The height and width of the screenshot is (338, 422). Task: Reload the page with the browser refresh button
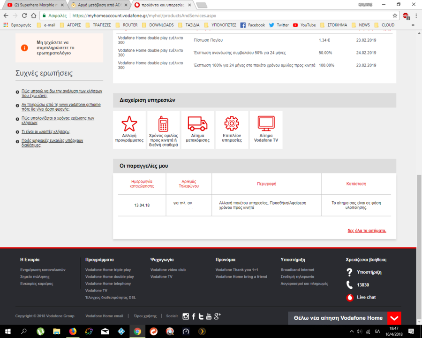(x=24, y=15)
